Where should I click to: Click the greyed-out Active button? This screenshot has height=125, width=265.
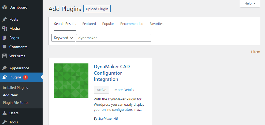coord(101,90)
